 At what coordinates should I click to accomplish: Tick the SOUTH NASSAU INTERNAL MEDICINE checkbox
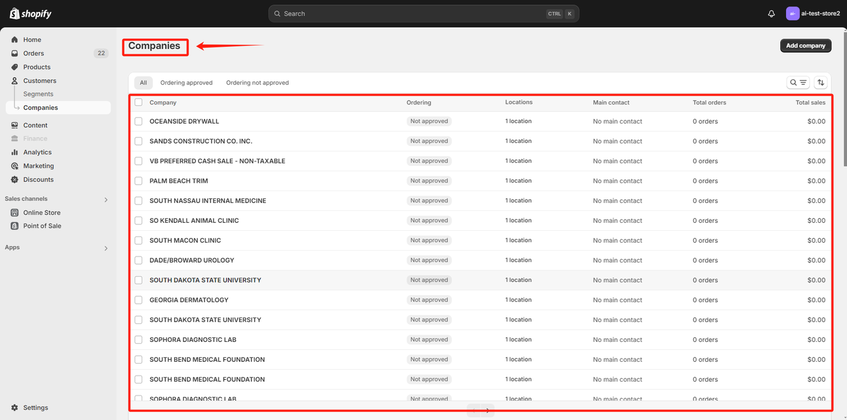138,200
